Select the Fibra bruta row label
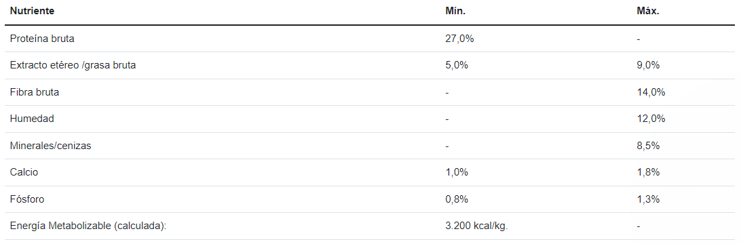 35,92
